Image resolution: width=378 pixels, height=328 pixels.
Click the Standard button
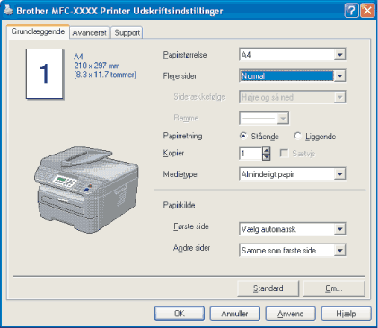pos(268,288)
